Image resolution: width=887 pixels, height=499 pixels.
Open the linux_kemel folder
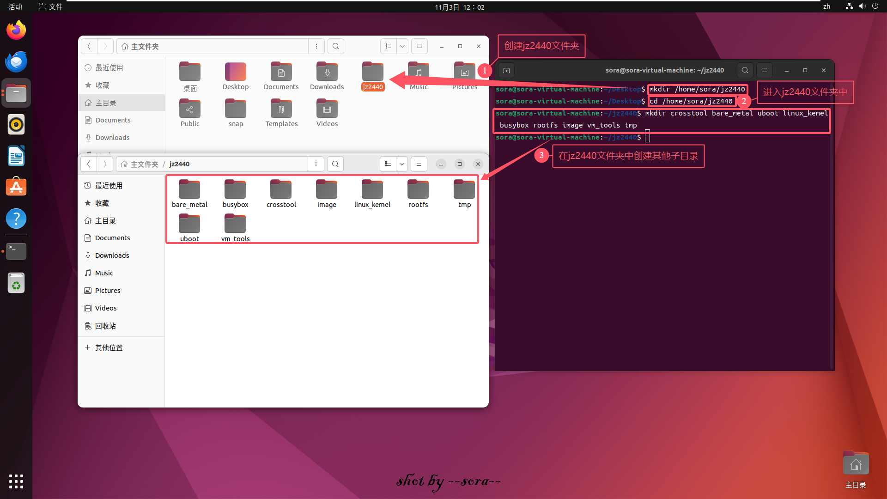tap(372, 194)
